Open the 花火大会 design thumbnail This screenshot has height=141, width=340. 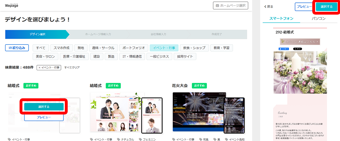[209, 113]
